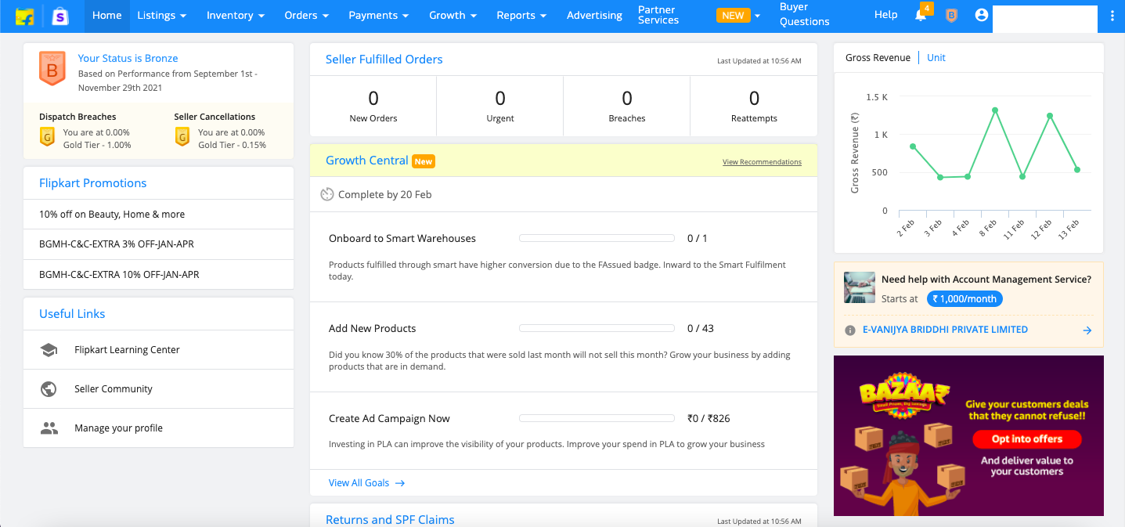
Task: Click the Seller Community globe icon
Action: point(49,389)
